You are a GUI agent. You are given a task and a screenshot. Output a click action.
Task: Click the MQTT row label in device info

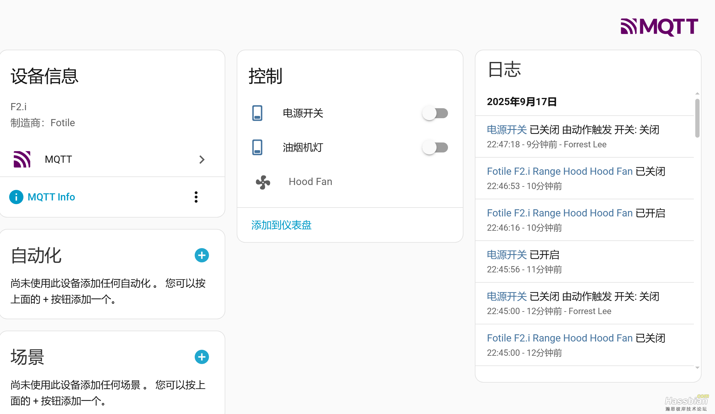tap(58, 159)
